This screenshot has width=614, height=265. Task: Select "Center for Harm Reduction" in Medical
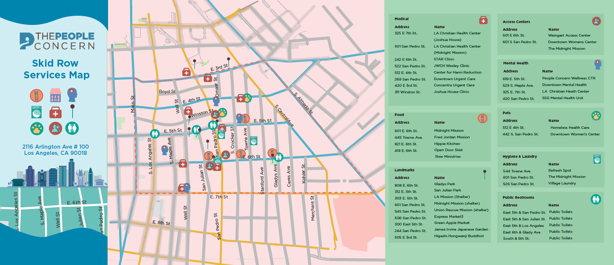pos(458,72)
